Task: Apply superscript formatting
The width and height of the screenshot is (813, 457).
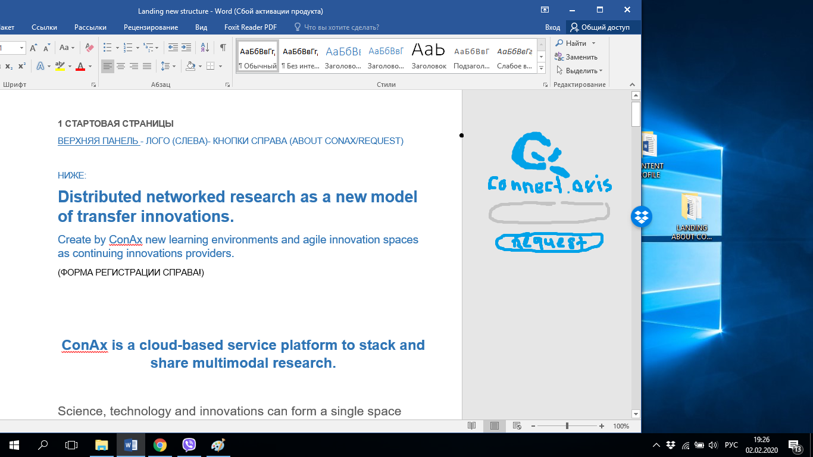Action: [22, 66]
